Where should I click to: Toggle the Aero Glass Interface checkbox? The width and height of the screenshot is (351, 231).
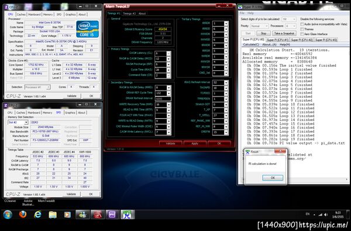tap(302, 34)
